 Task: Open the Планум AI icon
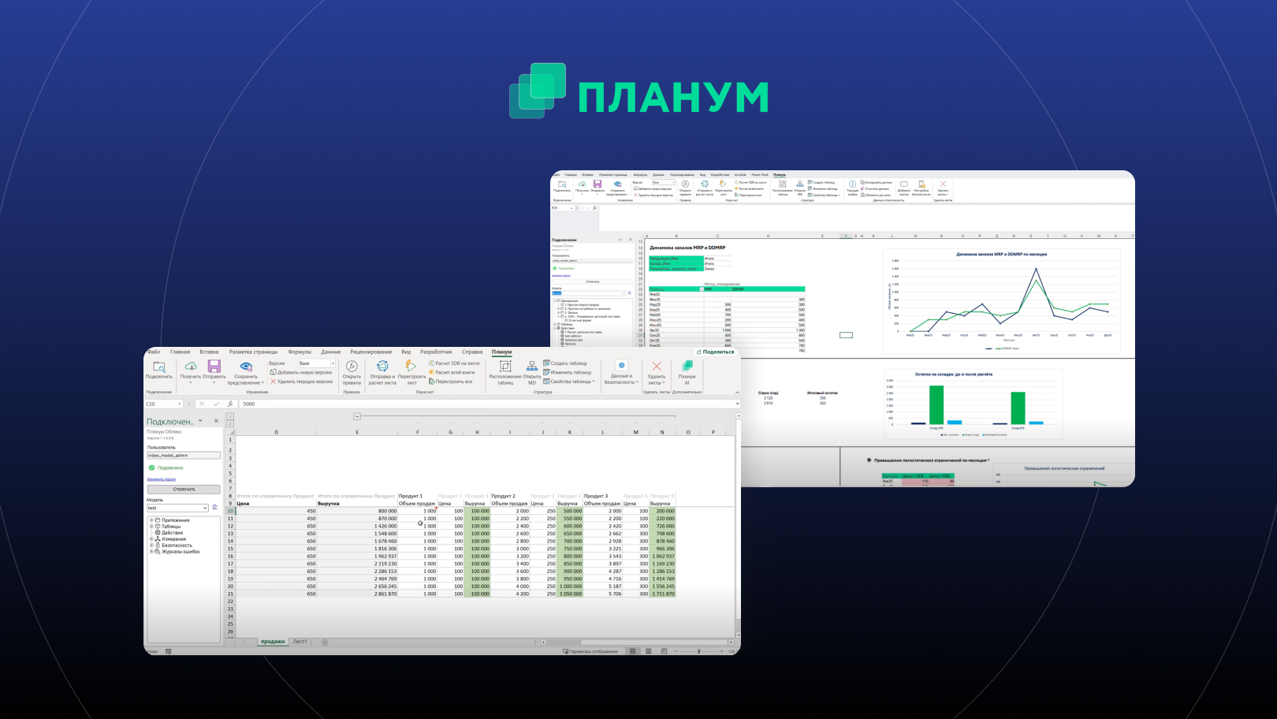pyautogui.click(x=687, y=367)
